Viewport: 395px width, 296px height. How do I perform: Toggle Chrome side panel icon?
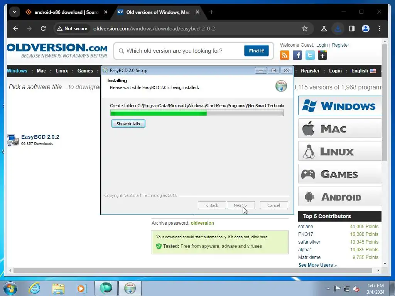[352, 29]
